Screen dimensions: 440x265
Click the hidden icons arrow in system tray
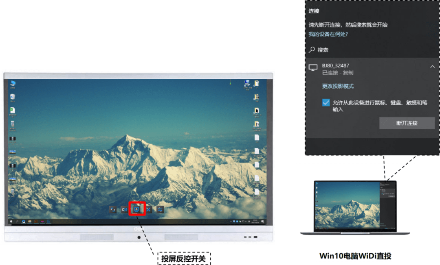click(x=231, y=222)
